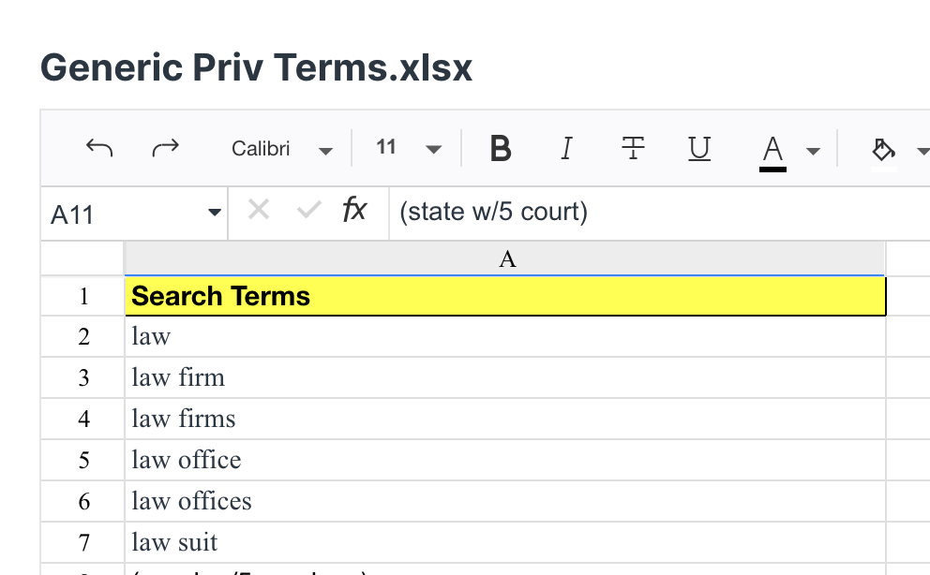Expand the font color options arrow
Screen dimensions: 930x575
pos(813,152)
